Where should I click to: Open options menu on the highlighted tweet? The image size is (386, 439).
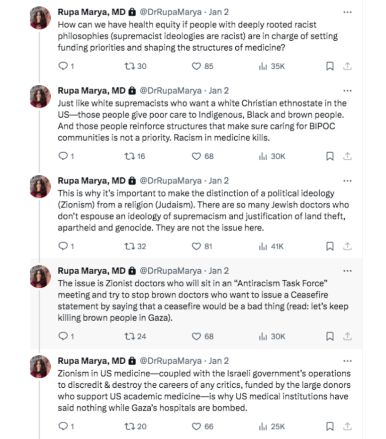[347, 270]
